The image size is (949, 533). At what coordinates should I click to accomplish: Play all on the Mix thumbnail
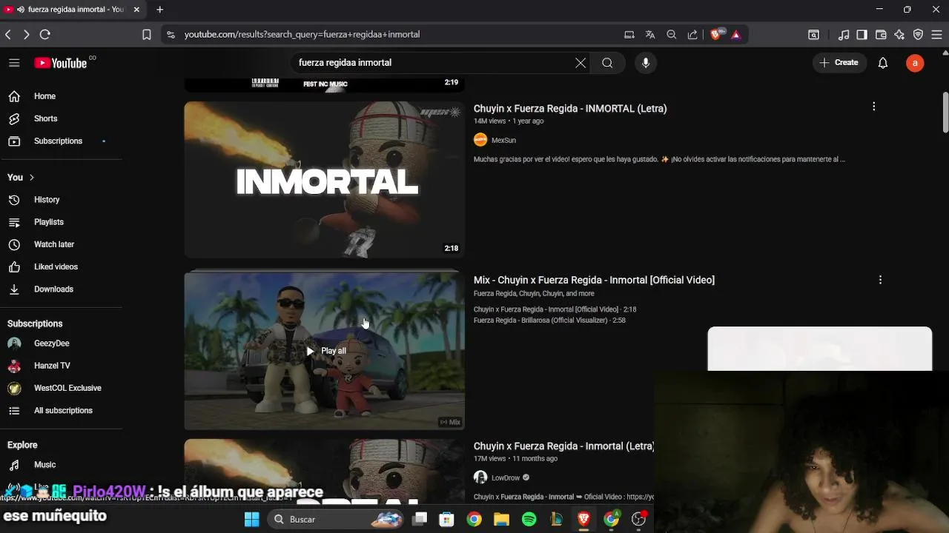pyautogui.click(x=326, y=351)
